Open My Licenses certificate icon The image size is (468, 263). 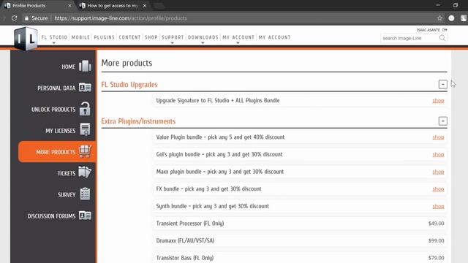coord(85,130)
